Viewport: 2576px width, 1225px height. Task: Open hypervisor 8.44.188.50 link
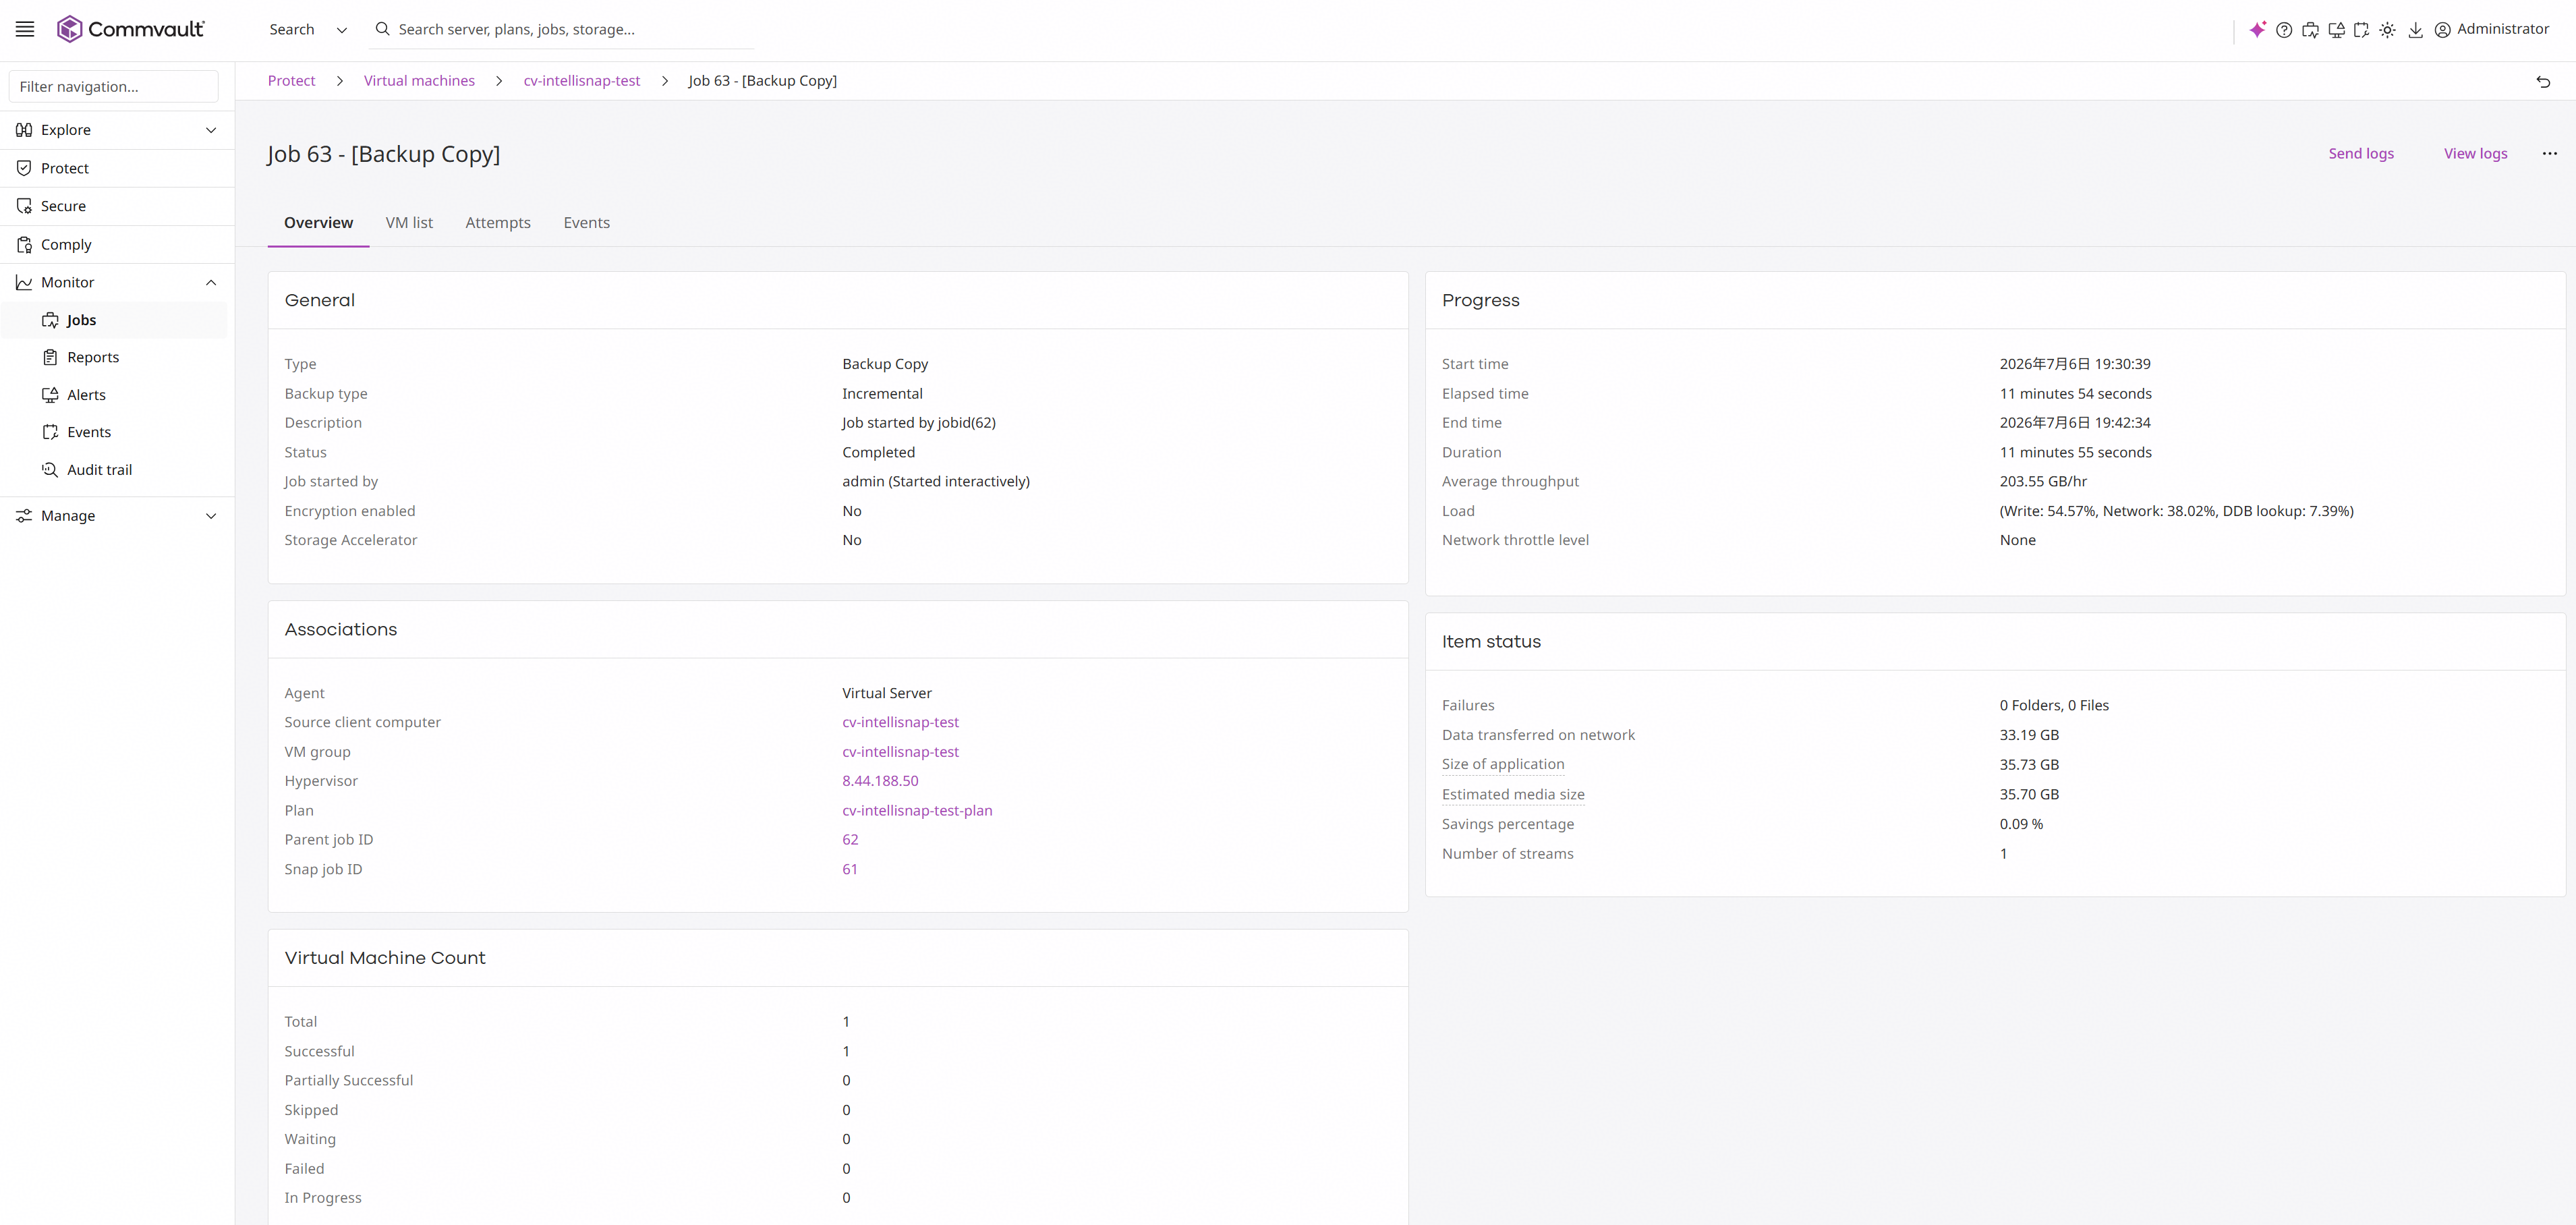click(880, 781)
